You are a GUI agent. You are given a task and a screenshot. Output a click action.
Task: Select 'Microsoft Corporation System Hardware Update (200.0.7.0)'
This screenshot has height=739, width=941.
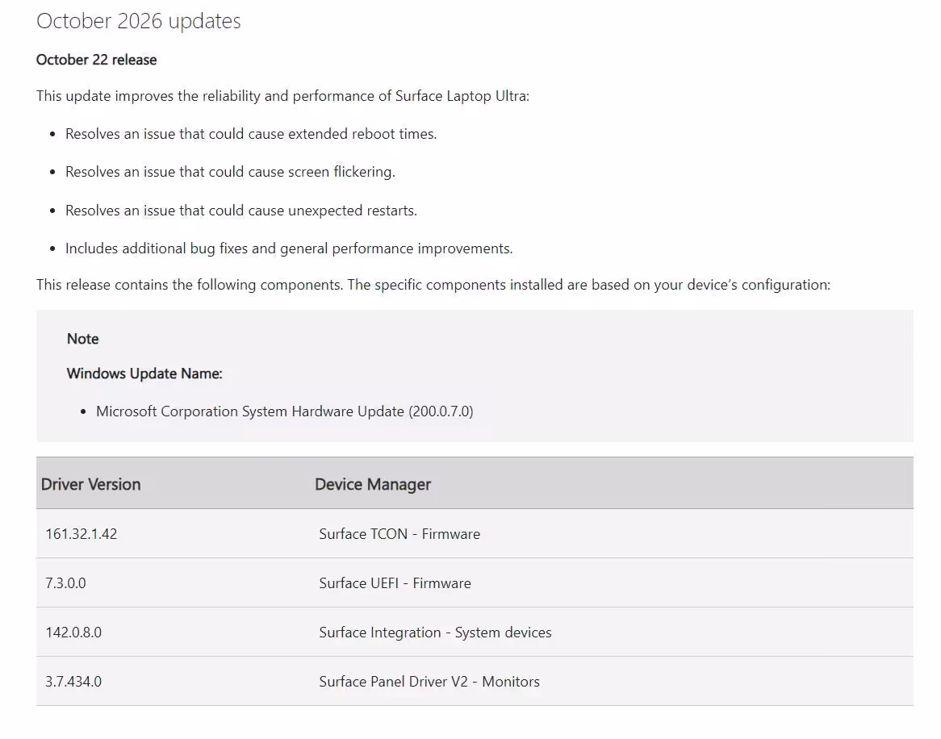click(284, 411)
